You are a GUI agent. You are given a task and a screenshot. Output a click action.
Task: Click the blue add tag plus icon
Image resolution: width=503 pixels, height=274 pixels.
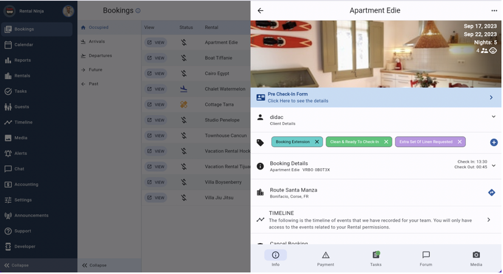pos(493,142)
